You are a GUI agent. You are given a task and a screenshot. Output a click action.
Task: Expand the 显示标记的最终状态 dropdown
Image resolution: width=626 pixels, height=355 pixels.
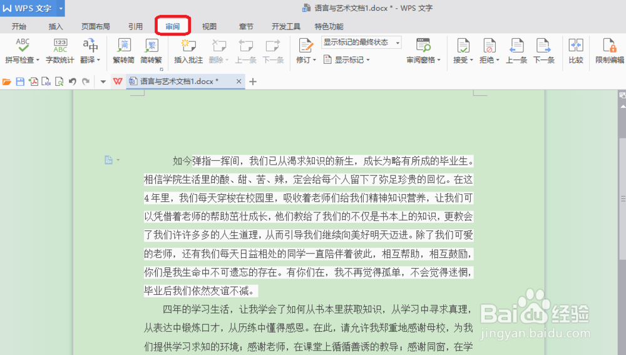pyautogui.click(x=398, y=43)
